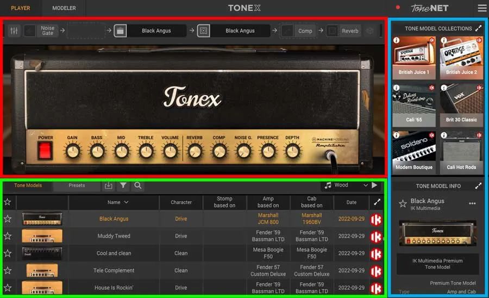Click the ToneNET logo

430,8
